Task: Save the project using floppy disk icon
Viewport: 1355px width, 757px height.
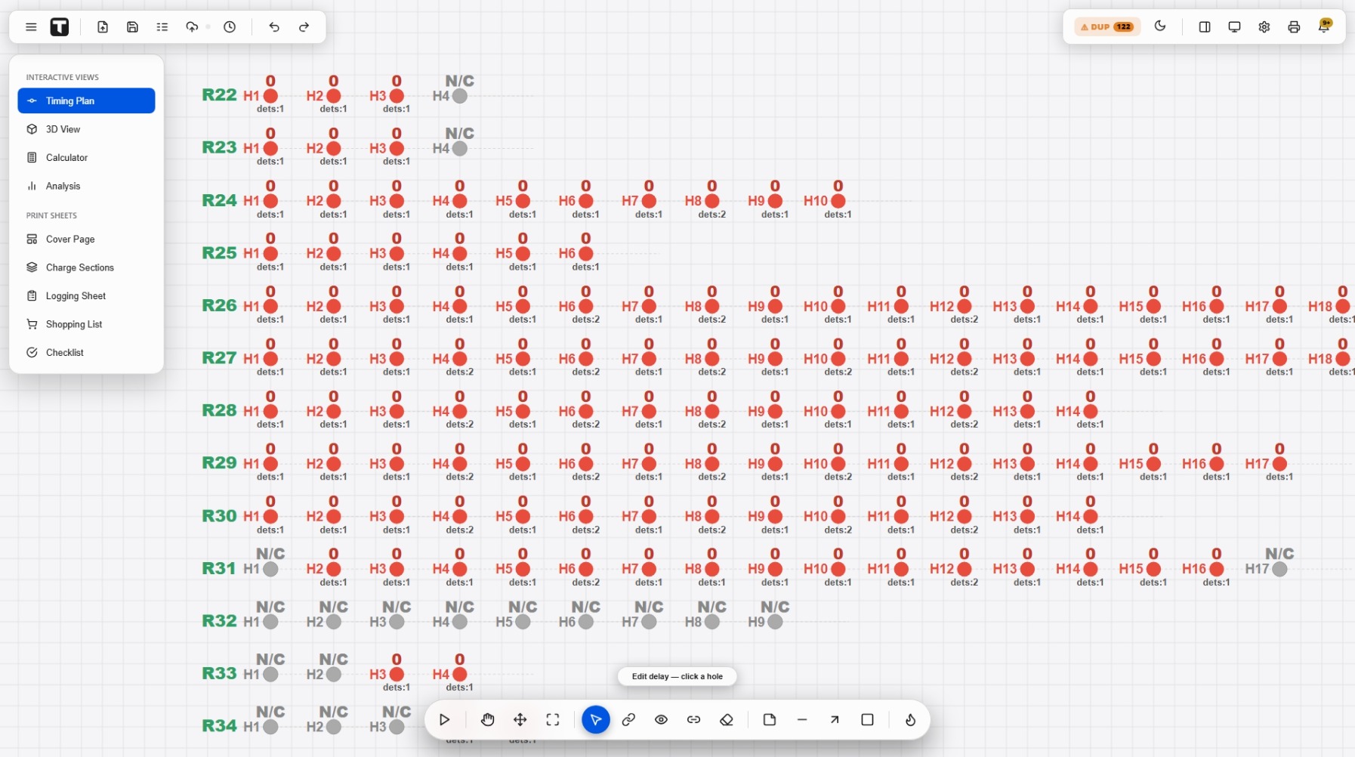Action: click(132, 27)
